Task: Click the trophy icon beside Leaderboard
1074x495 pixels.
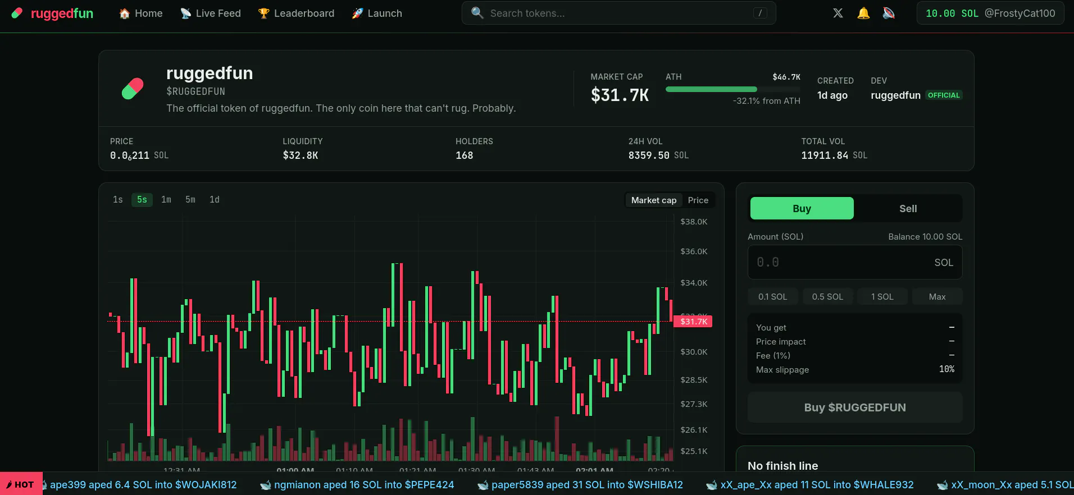Action: (263, 13)
